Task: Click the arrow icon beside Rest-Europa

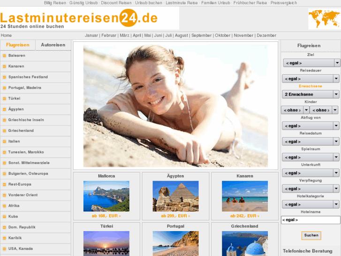Action: pos(4,185)
